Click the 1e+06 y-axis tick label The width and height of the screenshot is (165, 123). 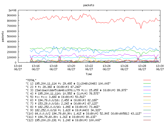13,10
